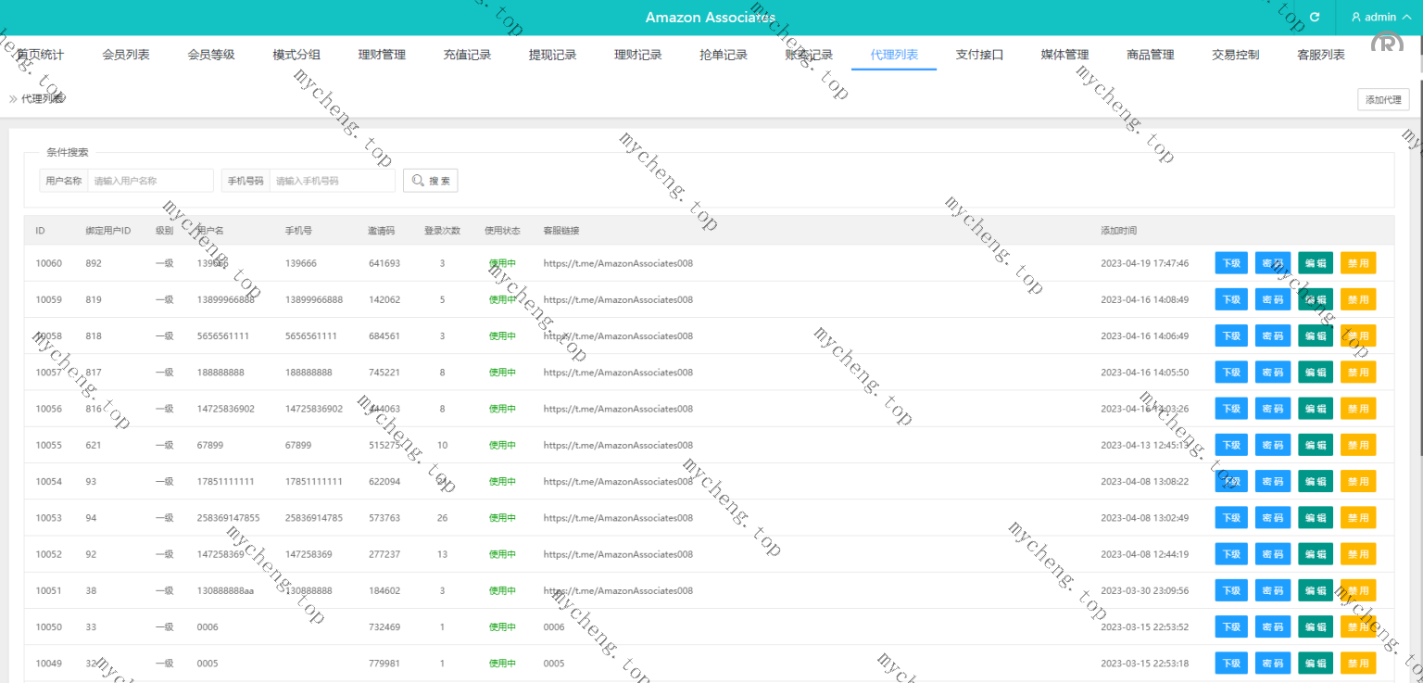Click the refresh icon in top header
The image size is (1423, 683).
click(1314, 18)
